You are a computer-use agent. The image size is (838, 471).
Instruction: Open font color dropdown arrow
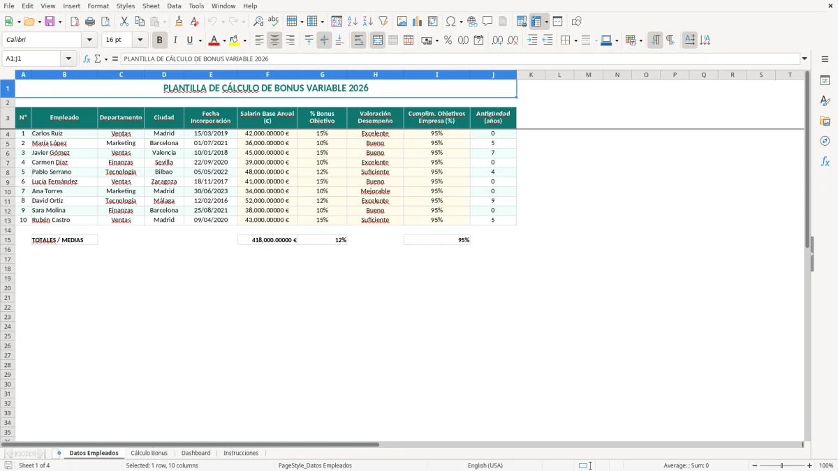[223, 40]
